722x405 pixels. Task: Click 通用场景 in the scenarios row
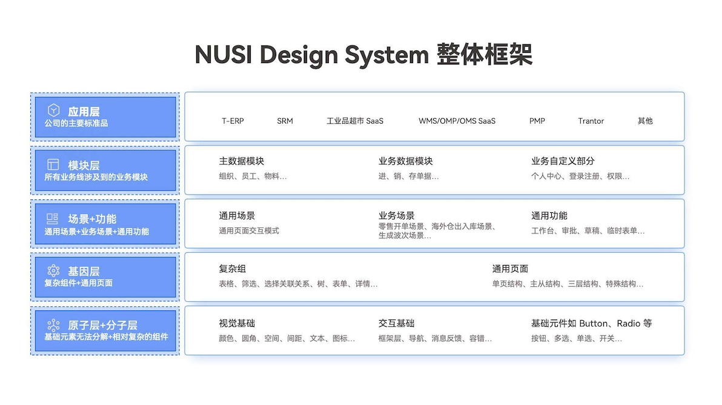(x=237, y=215)
